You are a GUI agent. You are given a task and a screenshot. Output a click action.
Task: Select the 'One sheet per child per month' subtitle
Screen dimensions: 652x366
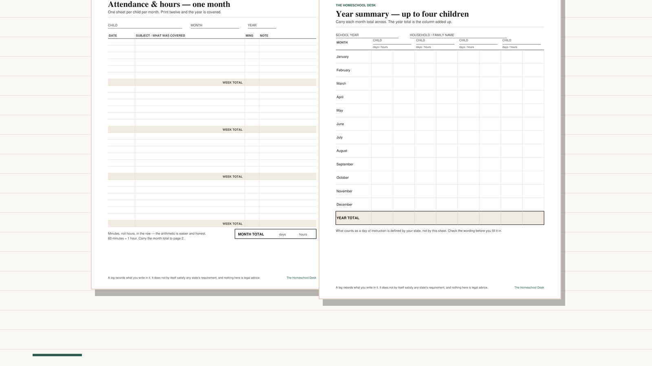(x=165, y=12)
